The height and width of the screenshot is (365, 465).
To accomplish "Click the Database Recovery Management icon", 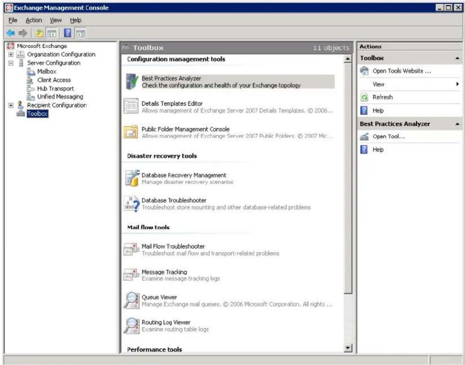I will pos(132,178).
